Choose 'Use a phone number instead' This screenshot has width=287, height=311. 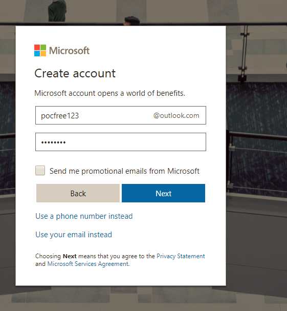pyautogui.click(x=84, y=216)
